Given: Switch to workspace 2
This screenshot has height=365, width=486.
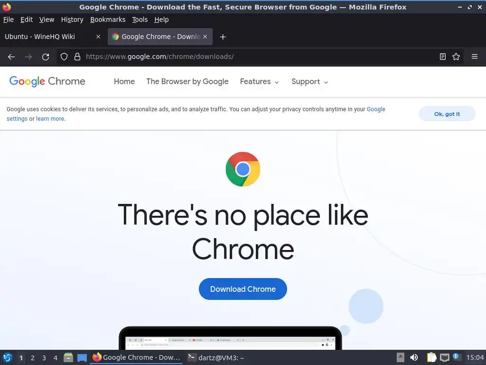Looking at the screenshot, I should click(33, 358).
